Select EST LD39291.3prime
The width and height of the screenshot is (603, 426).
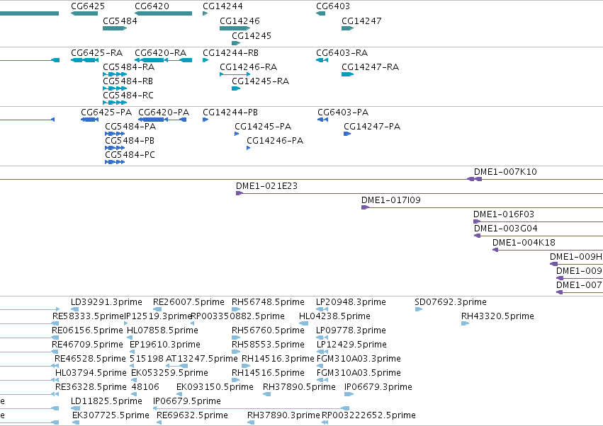(x=106, y=302)
